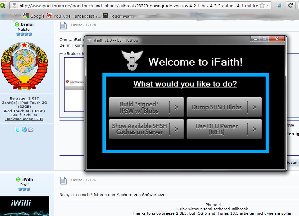The height and width of the screenshot is (216, 299).
Task: Open the Touch-Mania bookmark
Action: (x=119, y=16)
